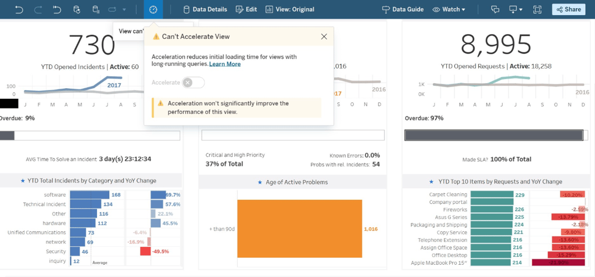The image size is (595, 277).
Task: Click the "Telephone Extension" item label
Action: pos(442,240)
